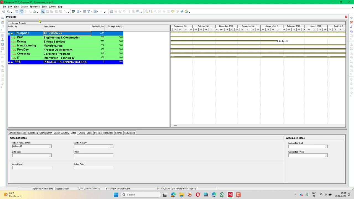Viewport: 354px width, 199px height.
Task: Expand the Manufacturing node
Action: 12,46
